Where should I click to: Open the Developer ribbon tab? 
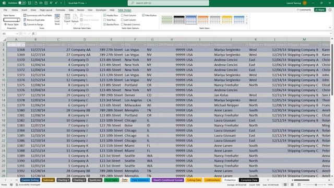click(101, 10)
